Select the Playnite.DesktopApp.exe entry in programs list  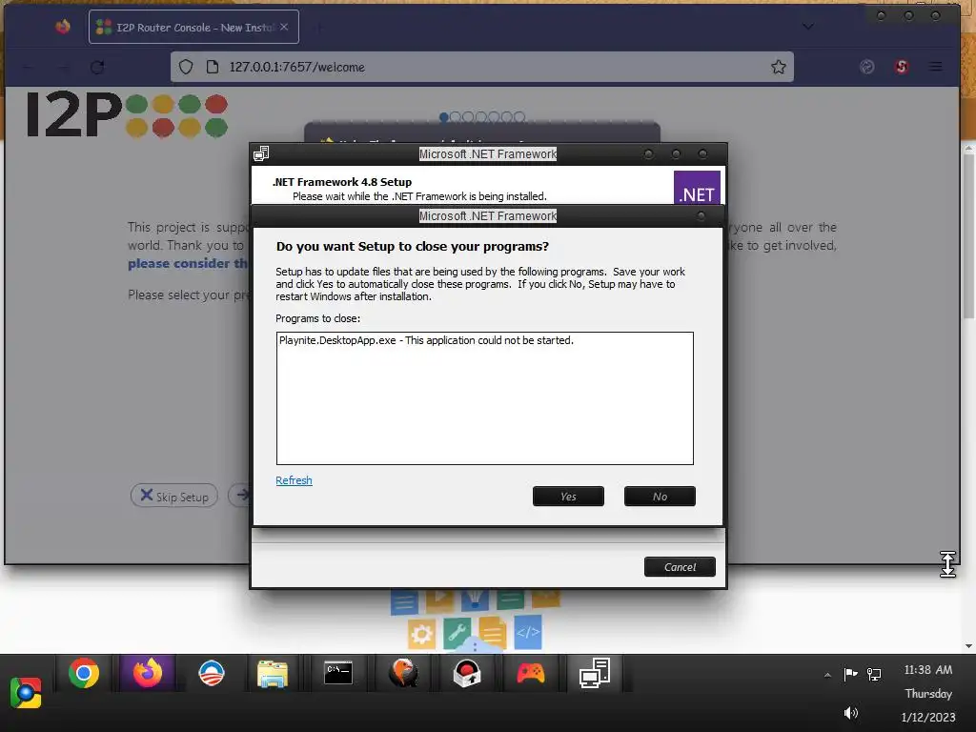[x=426, y=340]
